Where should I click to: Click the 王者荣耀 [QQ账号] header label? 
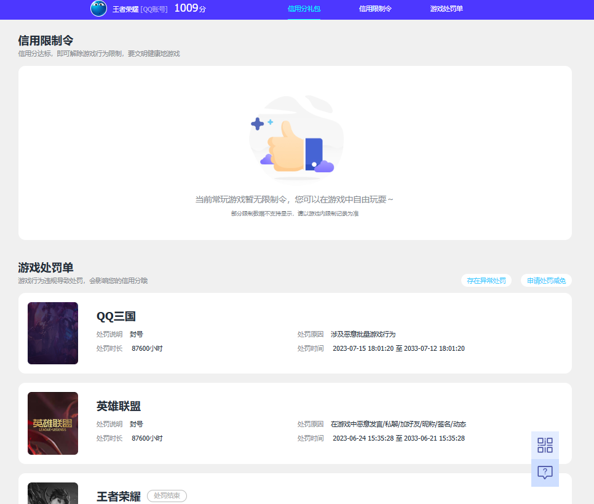pos(140,9)
